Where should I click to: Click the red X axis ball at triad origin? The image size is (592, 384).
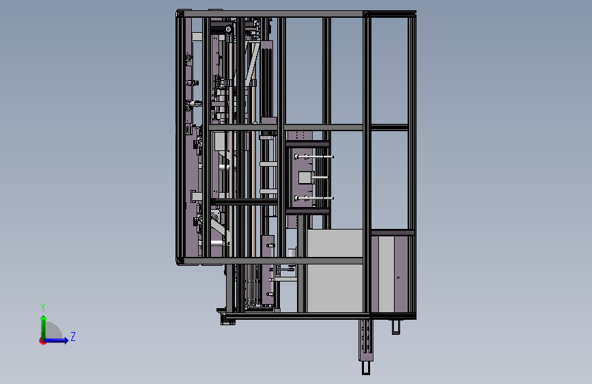42,341
